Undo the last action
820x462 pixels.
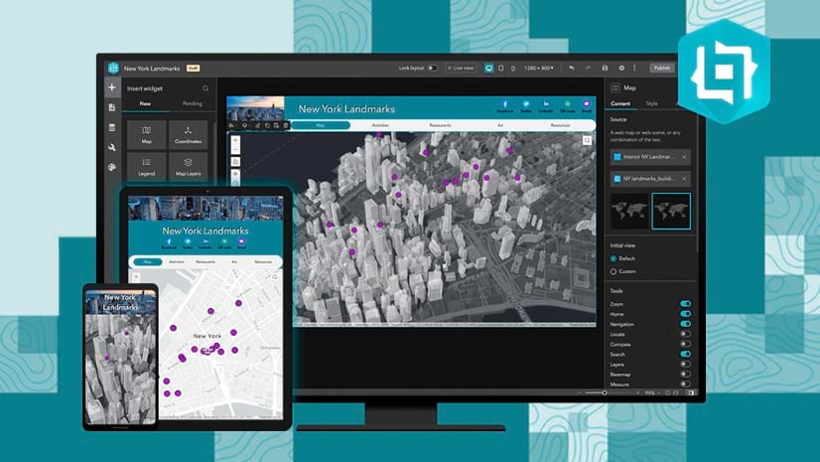tap(572, 68)
